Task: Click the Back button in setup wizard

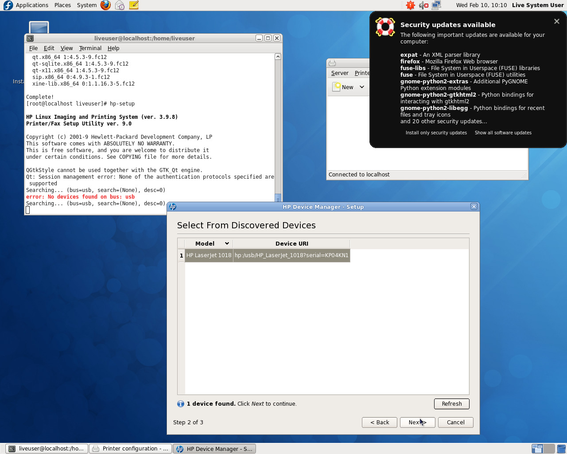Action: point(380,423)
